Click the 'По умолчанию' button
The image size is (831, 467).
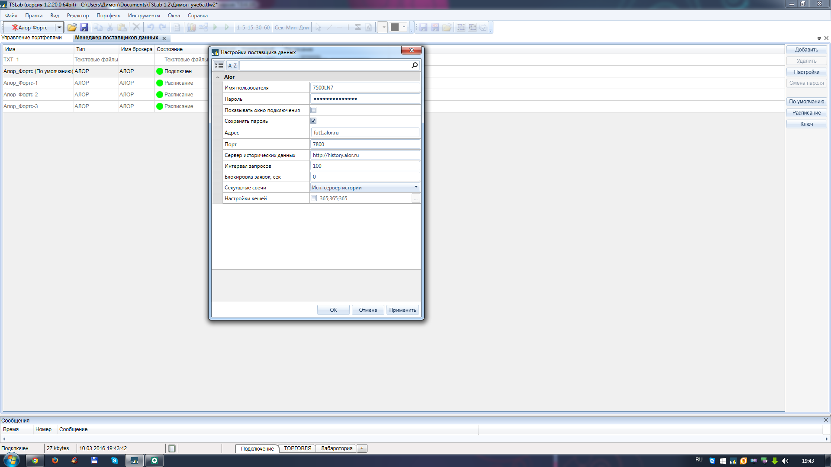coord(806,102)
